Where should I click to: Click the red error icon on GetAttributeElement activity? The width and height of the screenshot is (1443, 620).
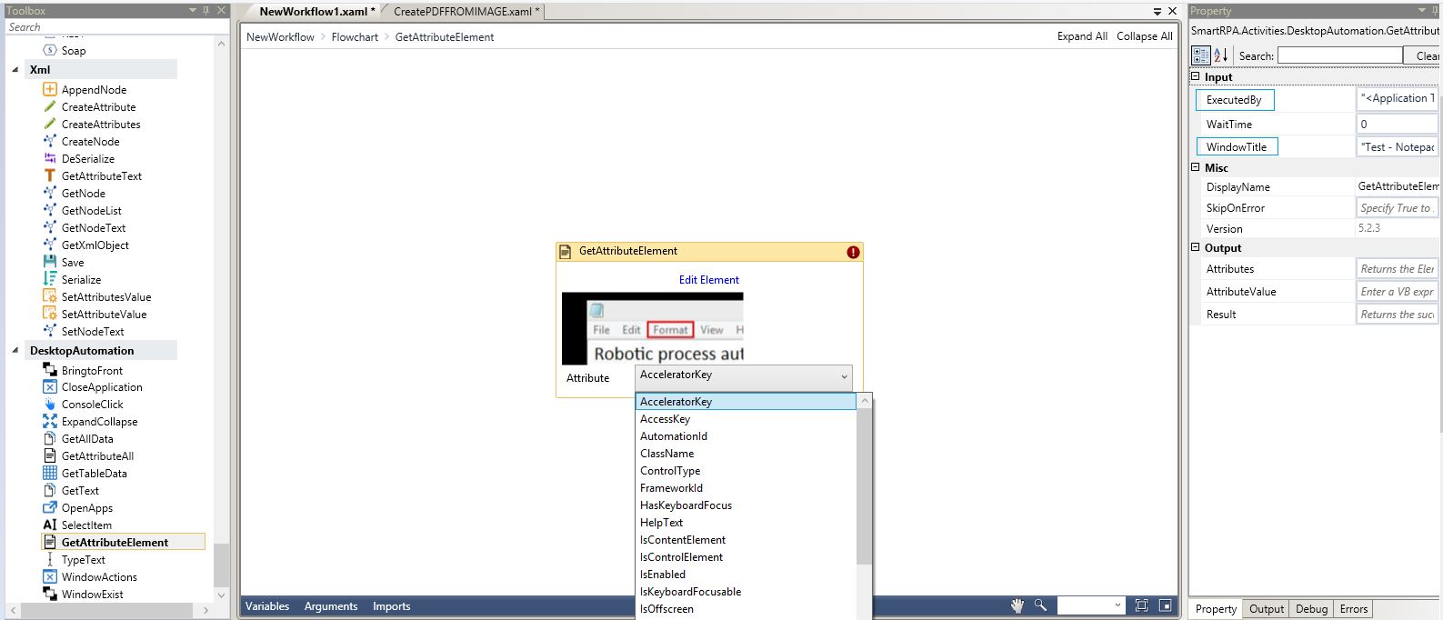tap(853, 252)
